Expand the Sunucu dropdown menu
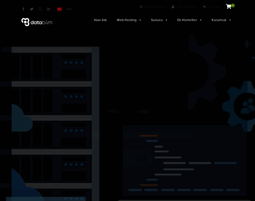Viewport: 255px width, 201px height. coord(159,20)
